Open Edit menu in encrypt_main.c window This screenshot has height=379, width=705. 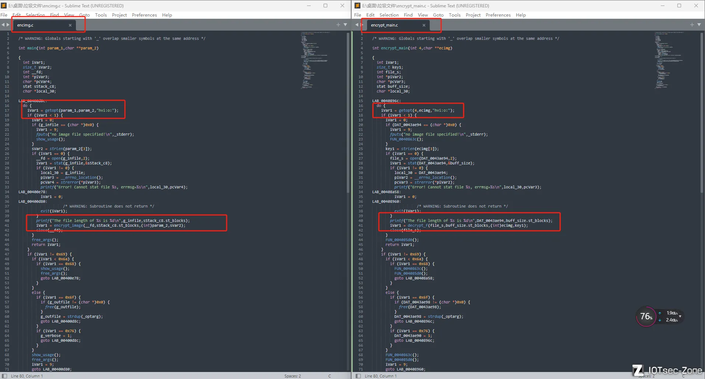click(x=370, y=15)
